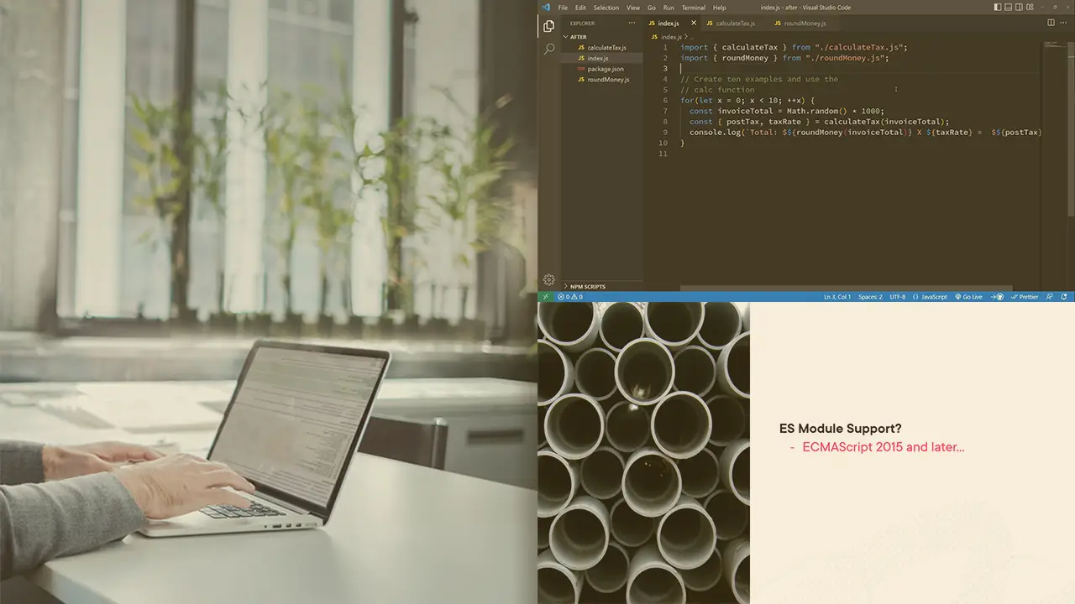This screenshot has height=604, width=1075.
Task: Click "ECMAScript 2015 and later..." slide bullet
Action: click(883, 447)
